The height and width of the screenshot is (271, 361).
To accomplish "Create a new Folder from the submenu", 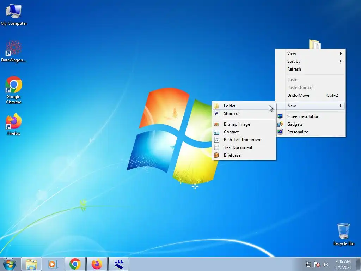I will coord(244,106).
